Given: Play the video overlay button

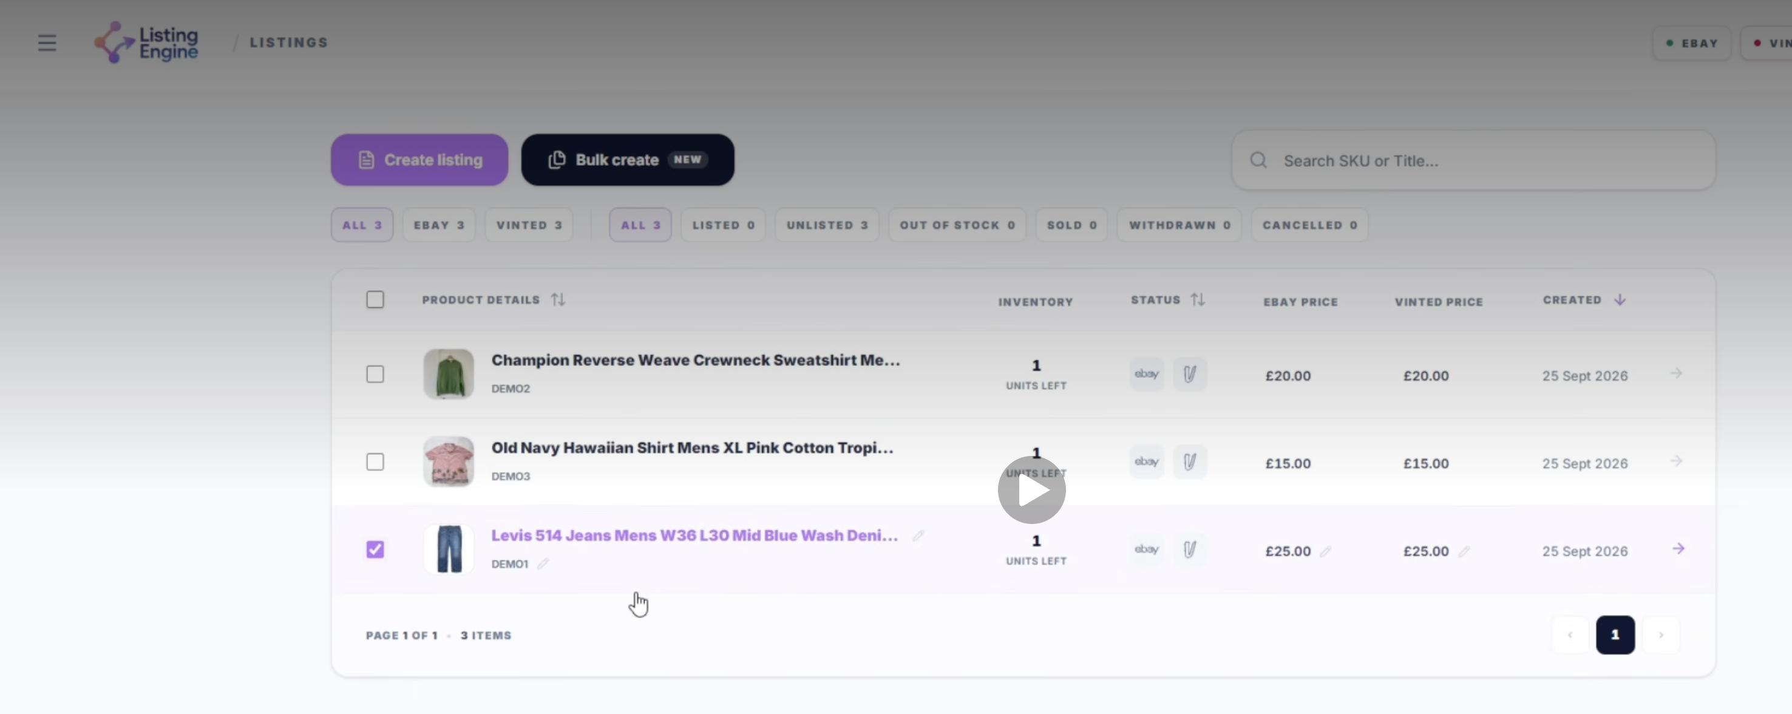Looking at the screenshot, I should pyautogui.click(x=1031, y=490).
